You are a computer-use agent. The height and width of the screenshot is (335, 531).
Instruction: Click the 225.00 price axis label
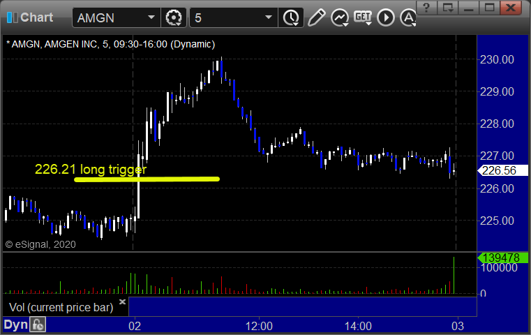tap(497, 221)
